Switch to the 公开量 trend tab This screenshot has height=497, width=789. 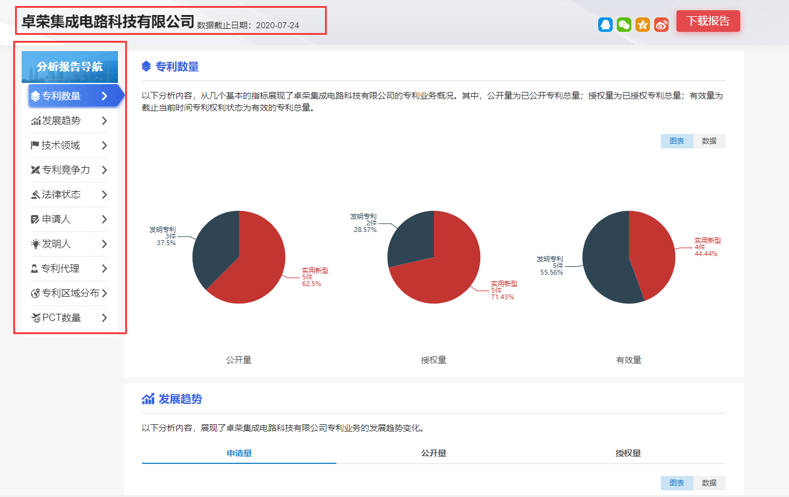[x=433, y=453]
